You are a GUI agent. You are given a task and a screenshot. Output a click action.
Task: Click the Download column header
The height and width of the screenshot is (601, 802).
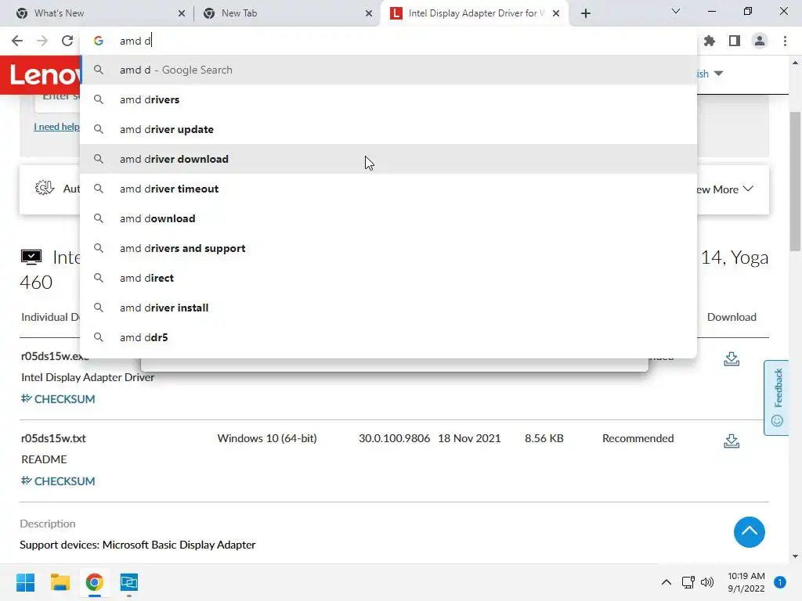(732, 317)
